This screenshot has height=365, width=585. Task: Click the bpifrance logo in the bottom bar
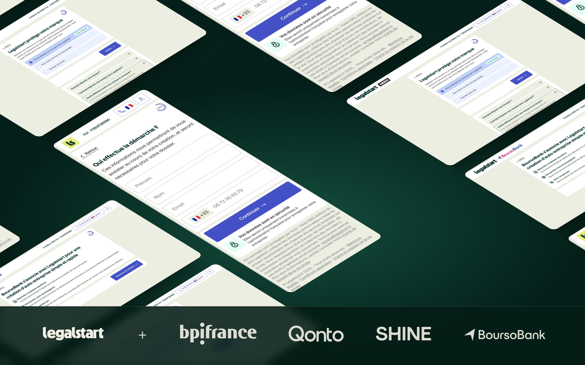coord(218,333)
